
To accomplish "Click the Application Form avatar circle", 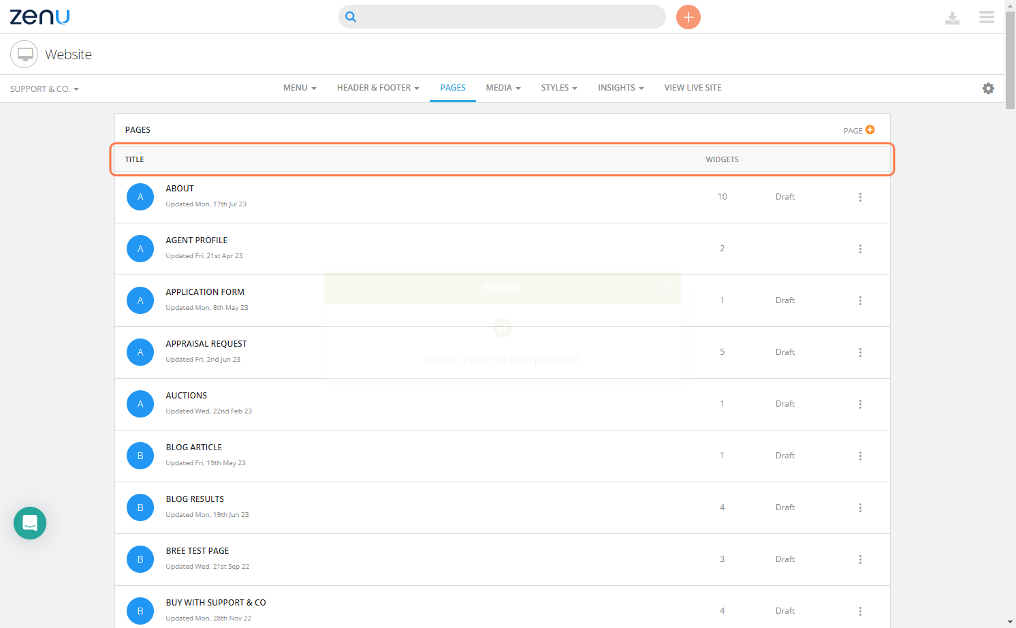I will click(140, 300).
